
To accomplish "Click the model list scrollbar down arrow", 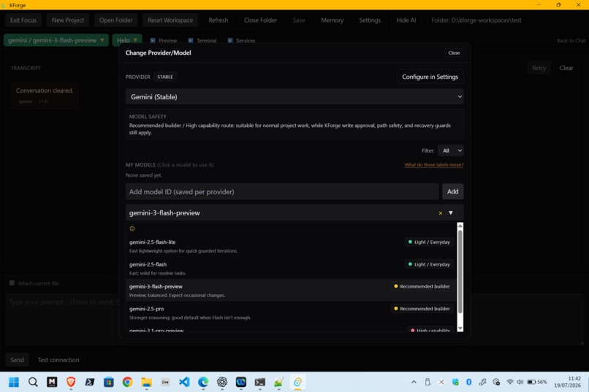I will pyautogui.click(x=460, y=328).
